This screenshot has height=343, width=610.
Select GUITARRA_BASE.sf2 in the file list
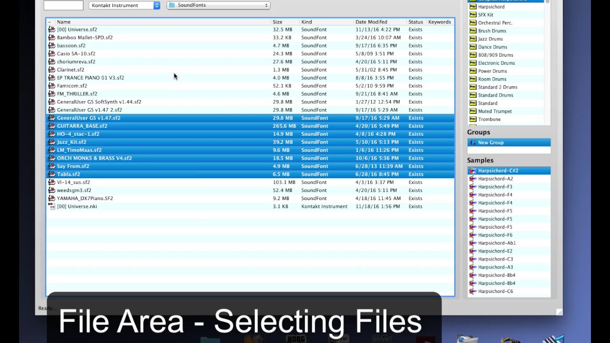tap(250, 126)
